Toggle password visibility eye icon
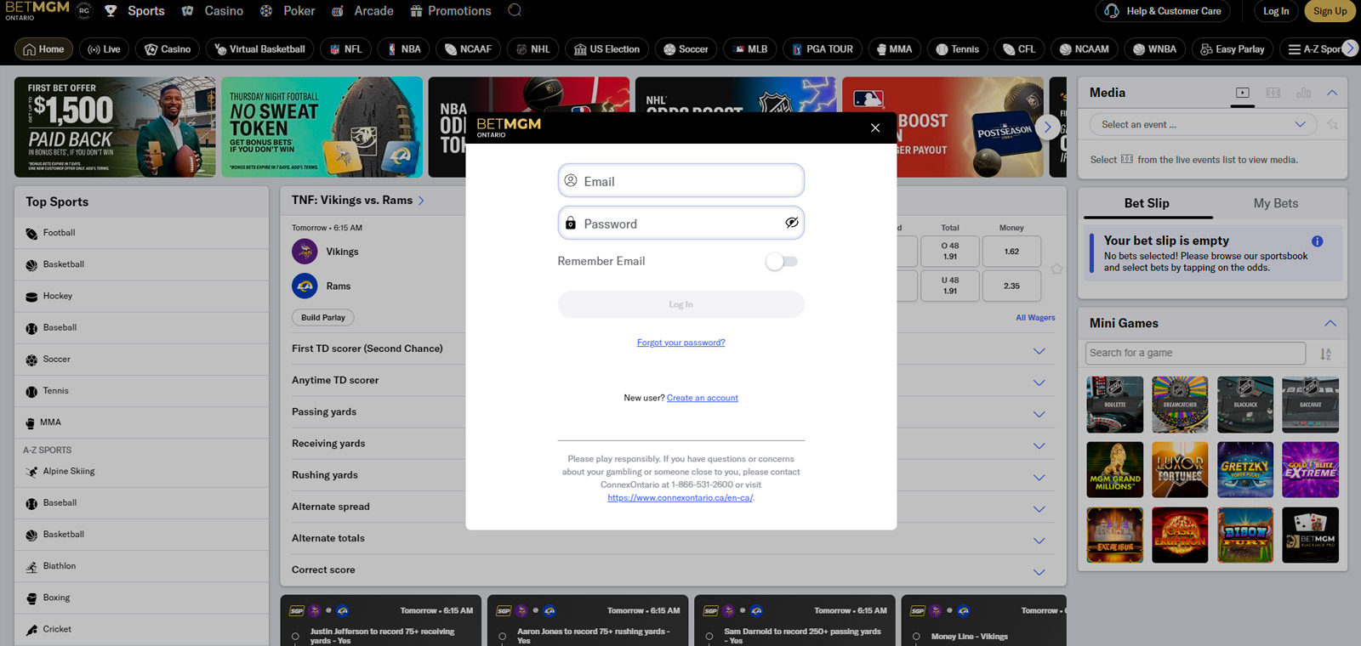The width and height of the screenshot is (1361, 646). (791, 223)
